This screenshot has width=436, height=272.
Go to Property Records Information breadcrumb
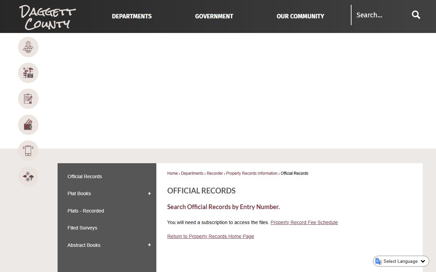pos(252,173)
